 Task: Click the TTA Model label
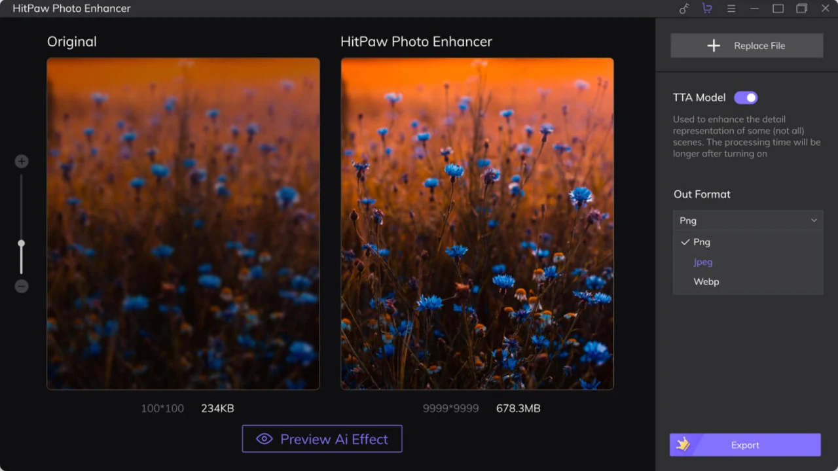699,97
